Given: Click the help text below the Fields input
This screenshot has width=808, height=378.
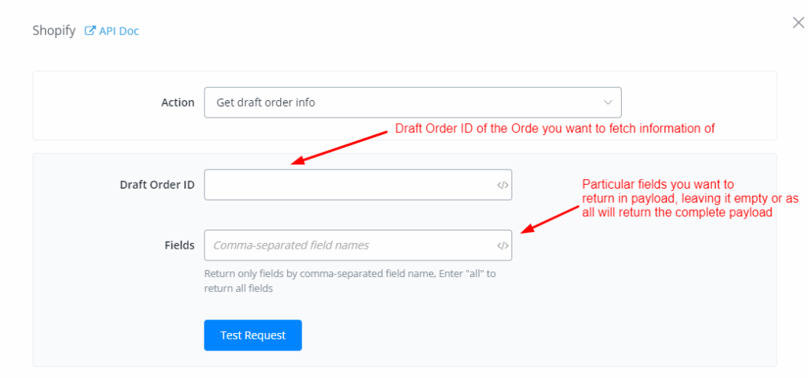Looking at the screenshot, I should point(350,281).
